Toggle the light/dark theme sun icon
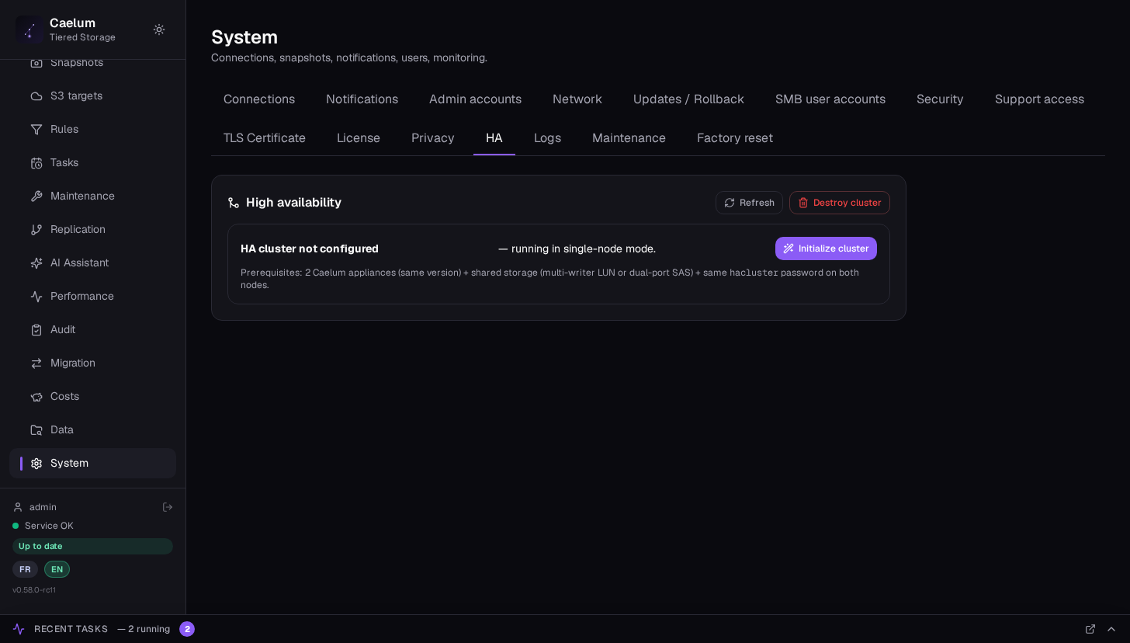Image resolution: width=1130 pixels, height=643 pixels. tap(159, 30)
